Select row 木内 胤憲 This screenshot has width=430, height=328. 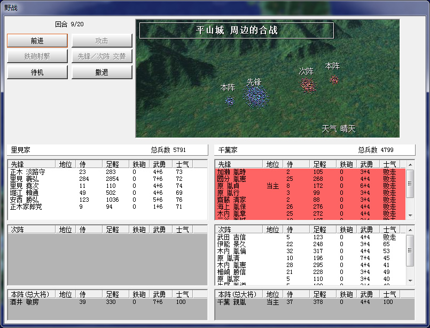310,265
